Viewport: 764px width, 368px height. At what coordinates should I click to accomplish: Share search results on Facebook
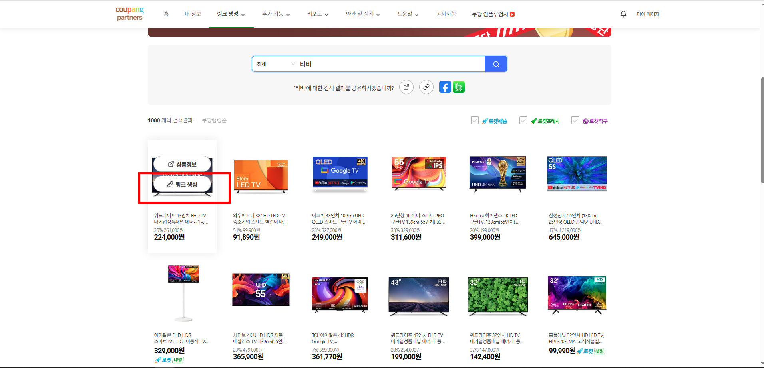(x=445, y=87)
